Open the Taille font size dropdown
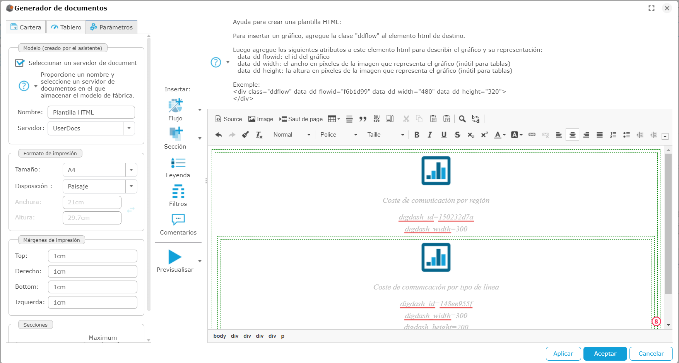 click(x=385, y=135)
